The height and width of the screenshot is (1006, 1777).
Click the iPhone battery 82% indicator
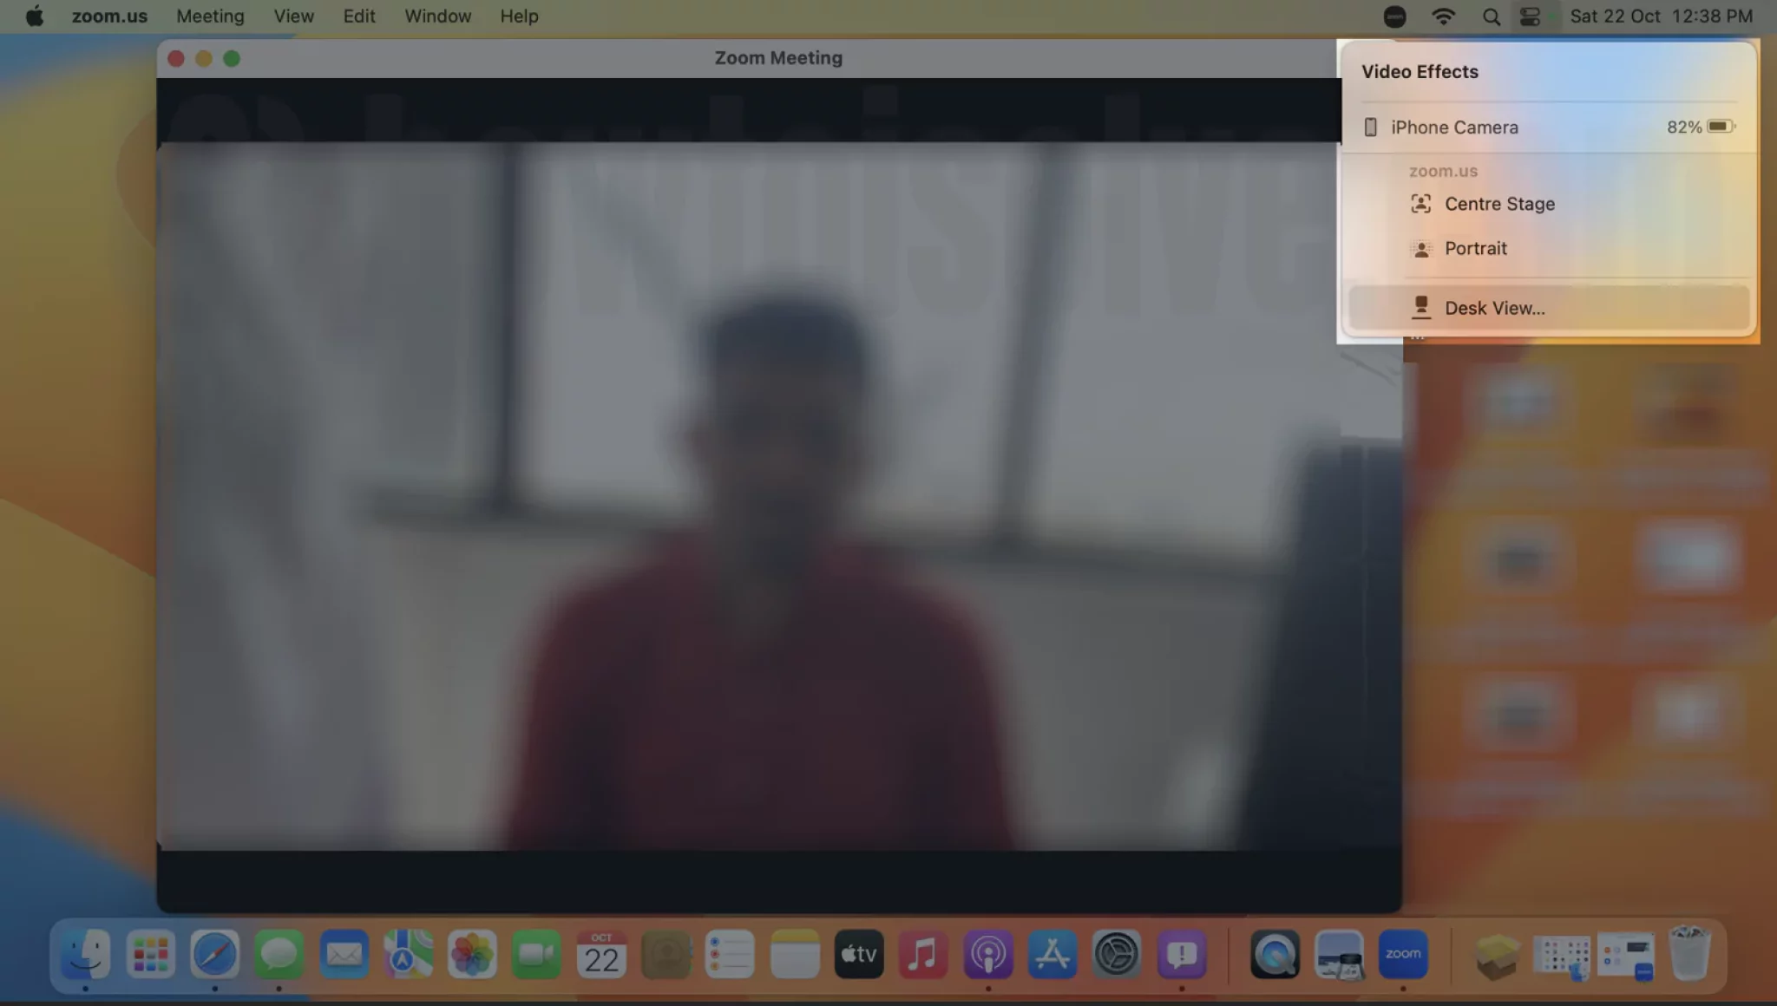(1701, 127)
